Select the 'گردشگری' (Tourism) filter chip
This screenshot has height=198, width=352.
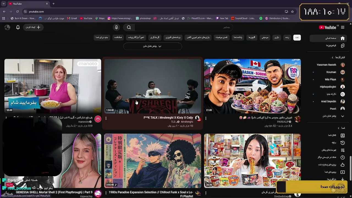[x=155, y=37]
